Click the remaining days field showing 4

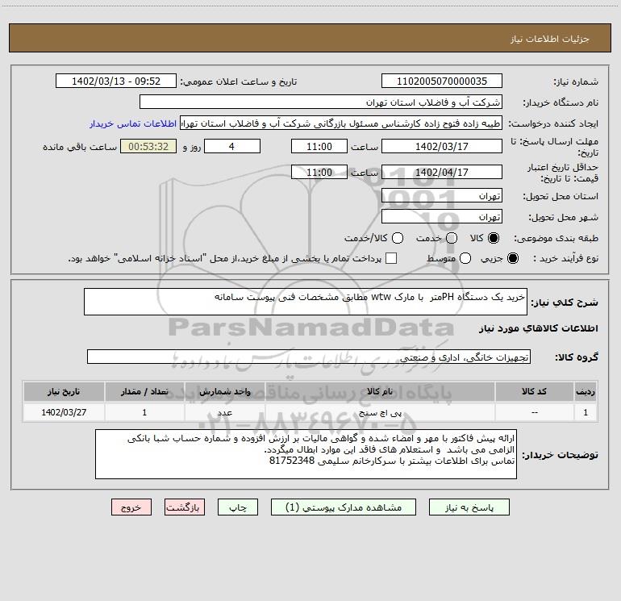[232, 146]
